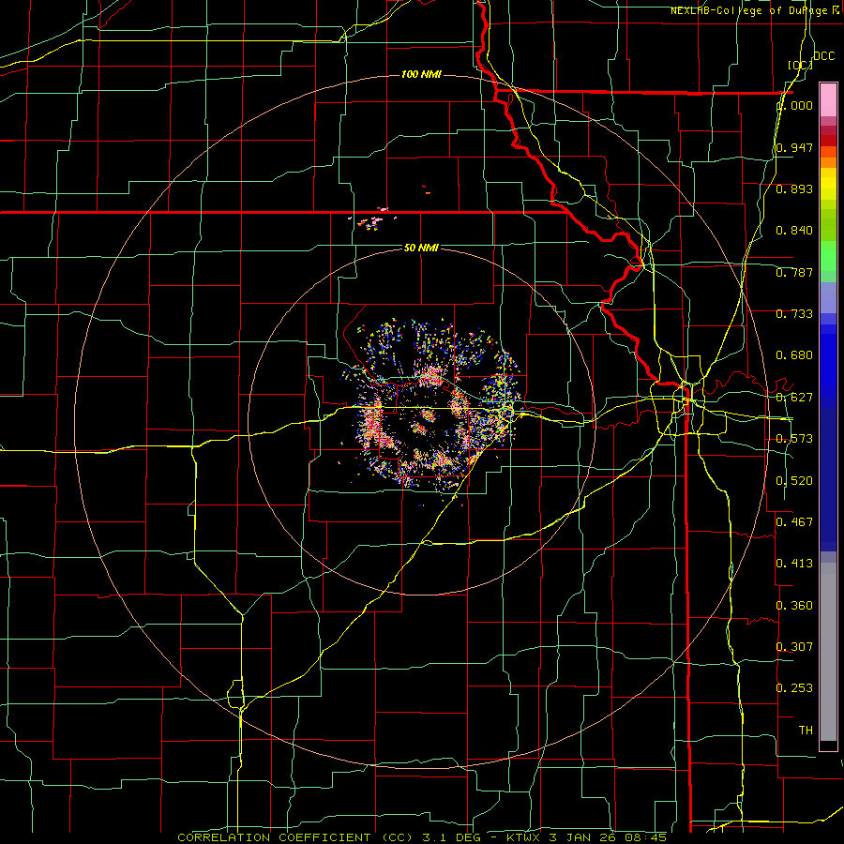This screenshot has height=844, width=844.
Task: Click the 0.307 scale value
Action: pos(794,646)
